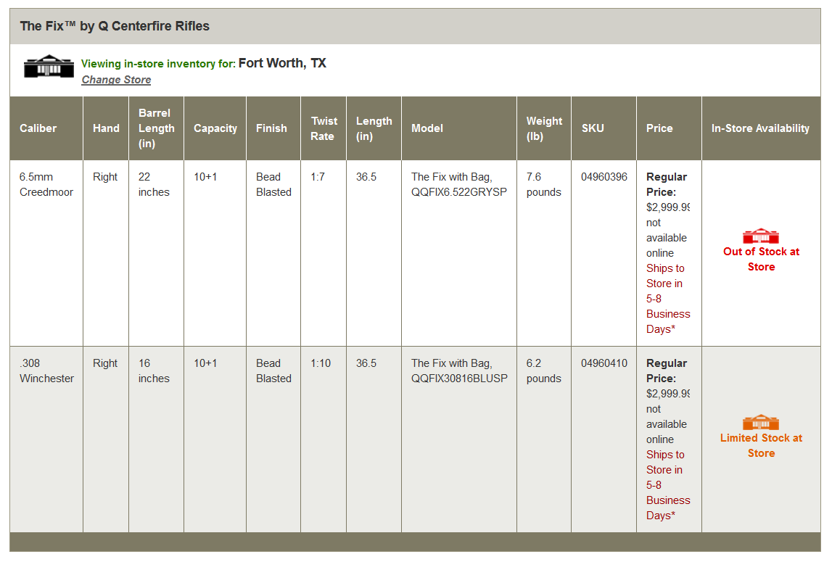The width and height of the screenshot is (832, 562).
Task: Click the red out-of-stock store icon
Action: 760,236
